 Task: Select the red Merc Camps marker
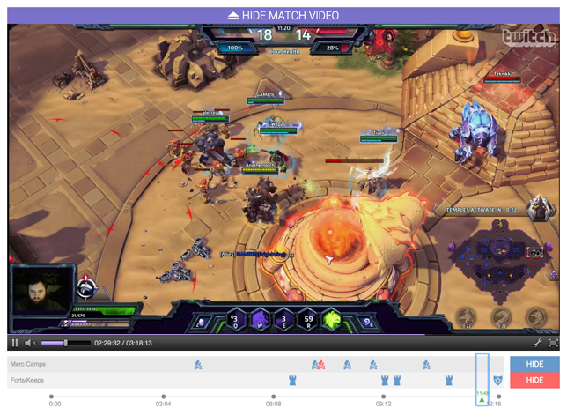[x=320, y=364]
